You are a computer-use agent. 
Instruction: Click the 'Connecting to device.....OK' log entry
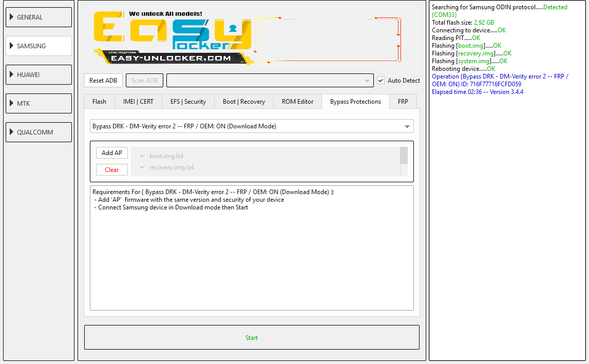[469, 30]
